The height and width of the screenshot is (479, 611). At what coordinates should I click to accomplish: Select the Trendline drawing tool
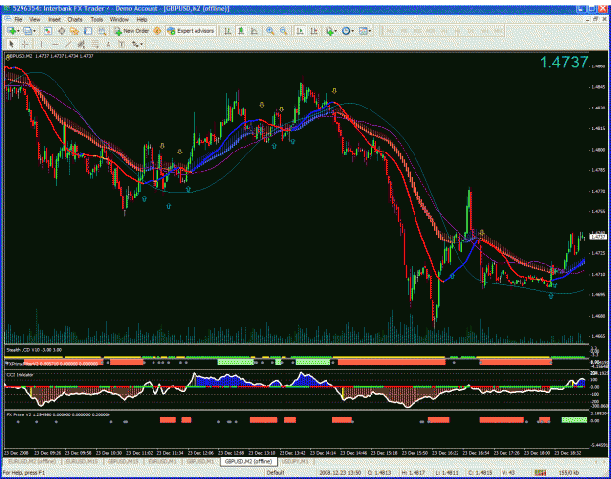point(68,44)
